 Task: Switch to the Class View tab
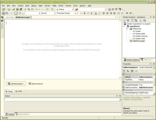coord(146,60)
